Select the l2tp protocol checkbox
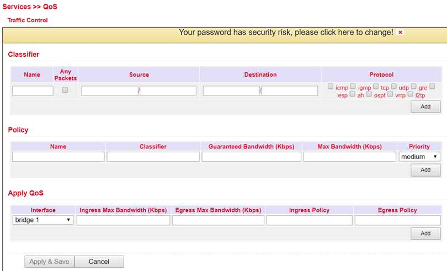447x271 pixels. pos(410,94)
